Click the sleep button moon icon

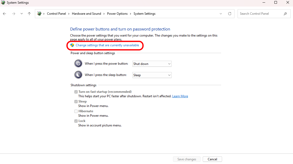coord(78,75)
